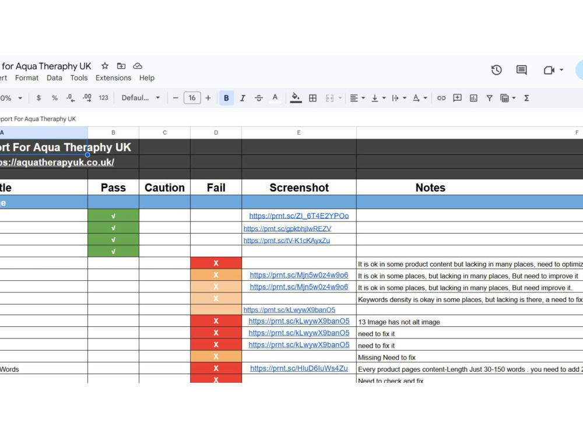This screenshot has height=437, width=583.
Task: Open version history clock icon
Action: tap(496, 70)
